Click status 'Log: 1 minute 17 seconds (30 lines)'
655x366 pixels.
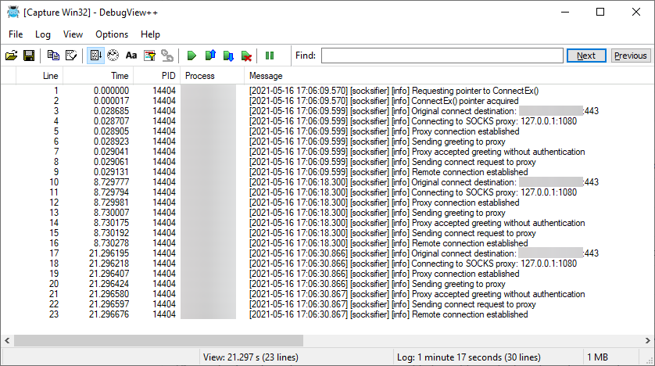click(469, 357)
